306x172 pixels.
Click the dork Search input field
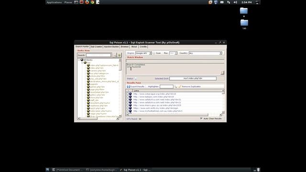click(98, 55)
